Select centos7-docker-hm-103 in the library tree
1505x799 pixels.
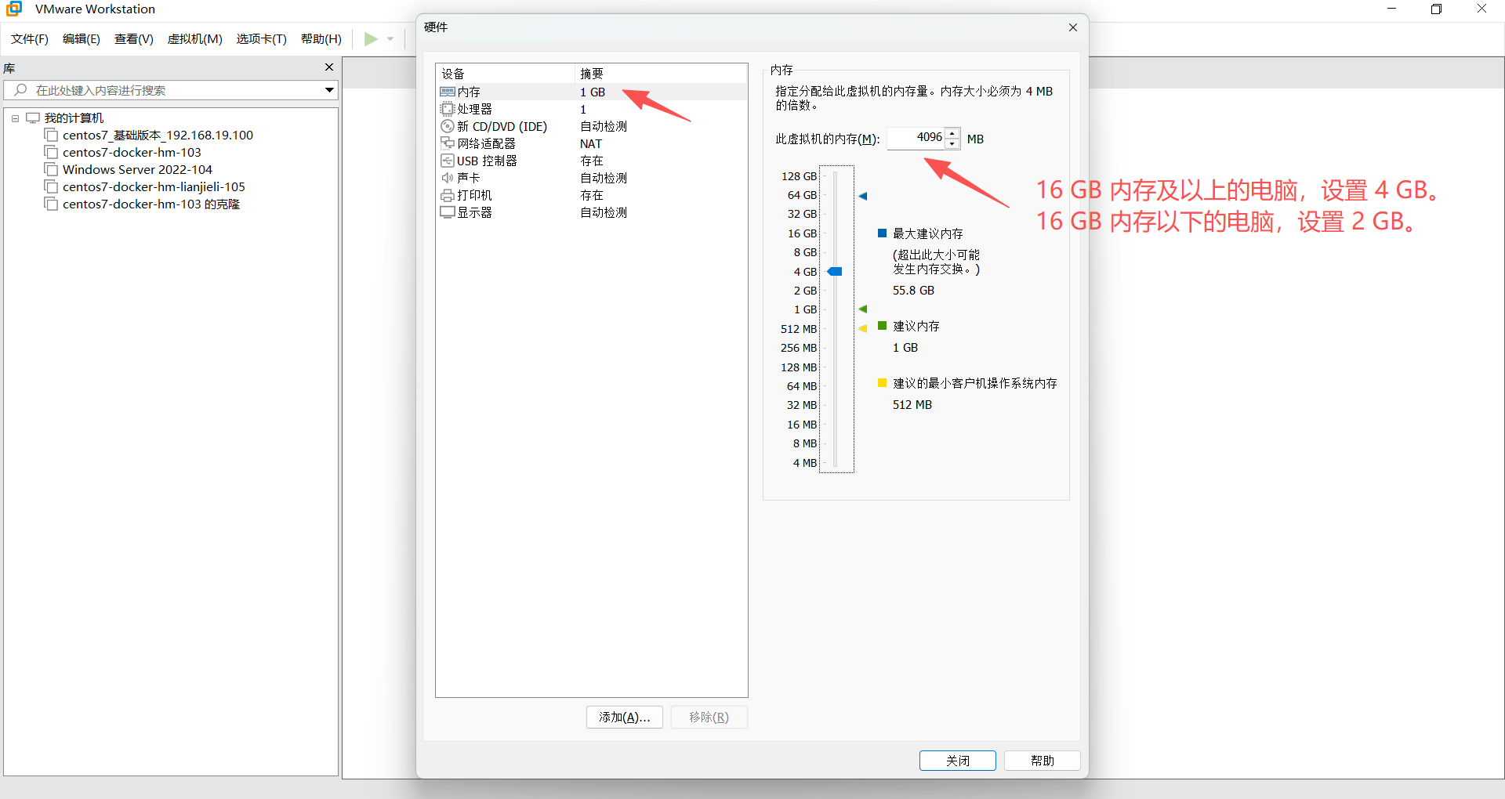coord(132,152)
